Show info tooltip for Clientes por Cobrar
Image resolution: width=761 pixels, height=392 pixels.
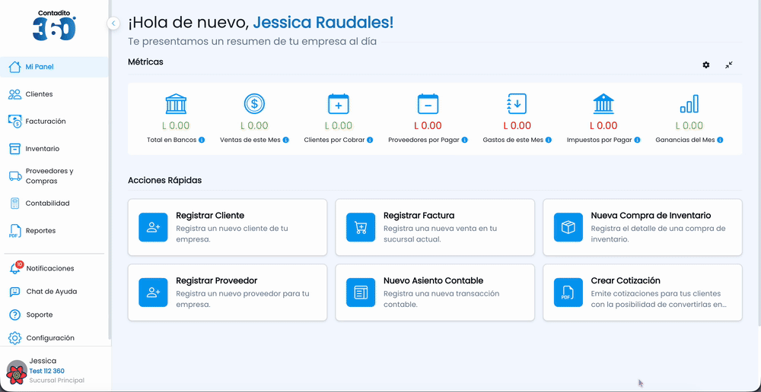370,140
